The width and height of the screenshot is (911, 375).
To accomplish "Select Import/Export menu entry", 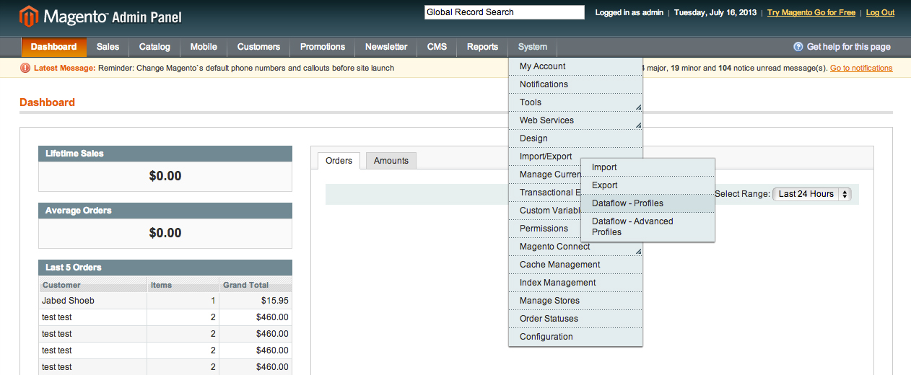I will coord(546,156).
